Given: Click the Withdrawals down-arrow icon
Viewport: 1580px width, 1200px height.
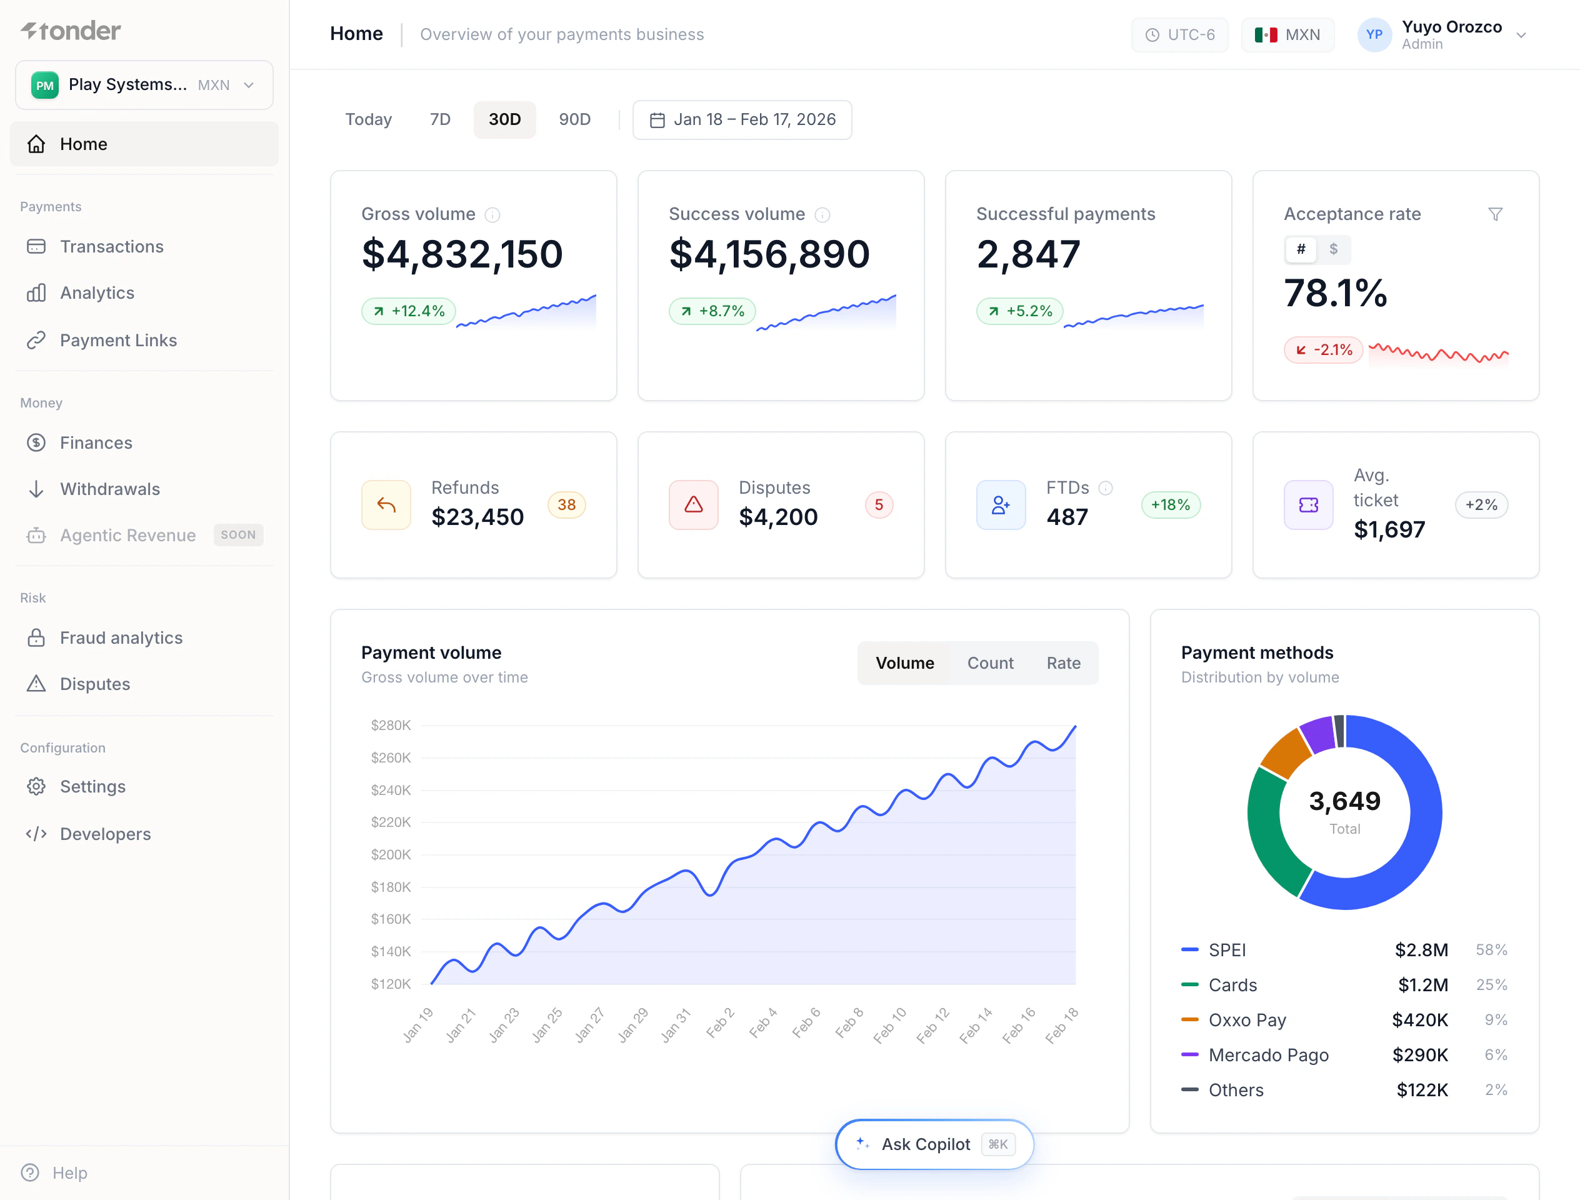Looking at the screenshot, I should click(36, 489).
